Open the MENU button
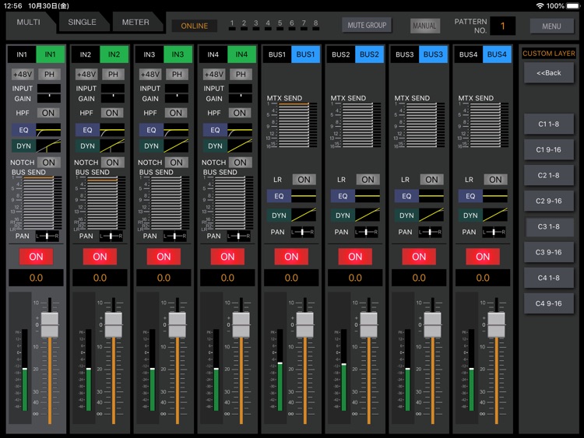This screenshot has height=438, width=584. [x=551, y=26]
